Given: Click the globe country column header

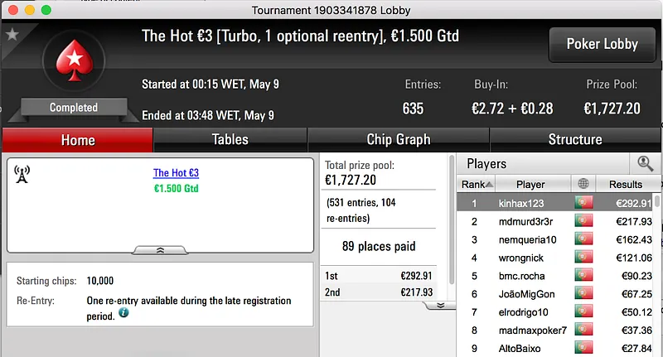Looking at the screenshot, I should pyautogui.click(x=583, y=184).
